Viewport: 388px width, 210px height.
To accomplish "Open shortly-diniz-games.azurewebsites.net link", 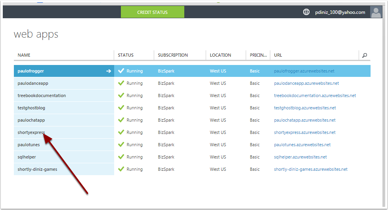I will pos(311,169).
